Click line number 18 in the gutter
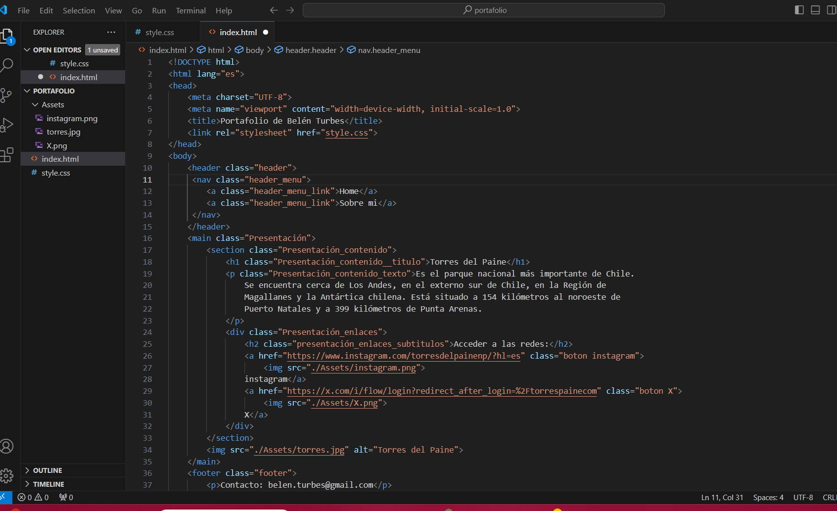This screenshot has height=511, width=837. [147, 262]
